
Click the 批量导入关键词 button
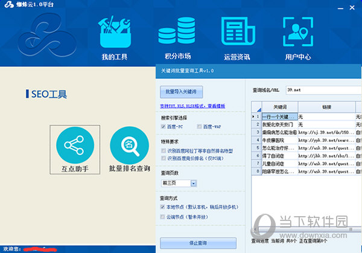(x=181, y=92)
